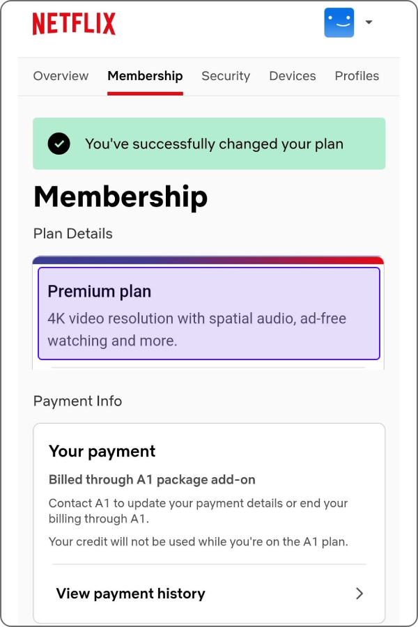This screenshot has width=418, height=627.
Task: Expand the account dropdown caret
Action: [x=369, y=22]
